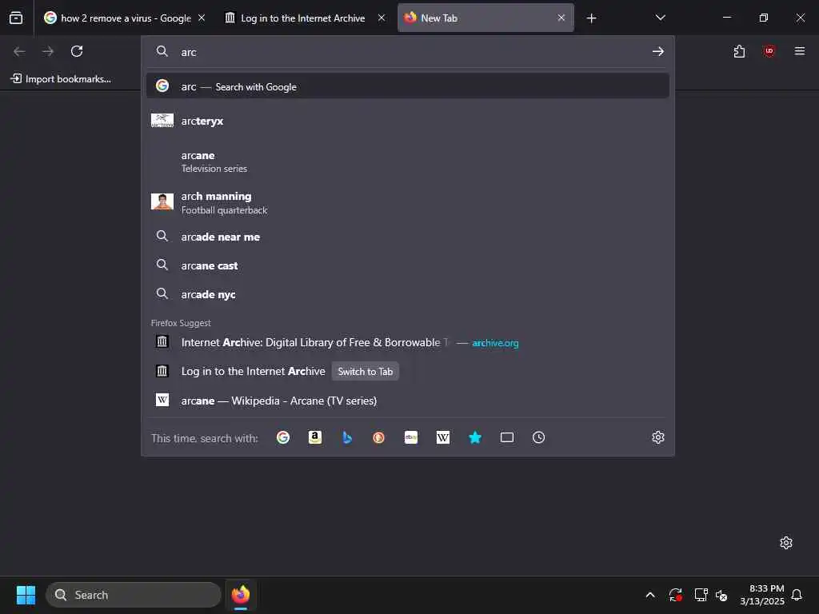This screenshot has height=614, width=819.
Task: Close the New Tab tab
Action: pyautogui.click(x=561, y=18)
